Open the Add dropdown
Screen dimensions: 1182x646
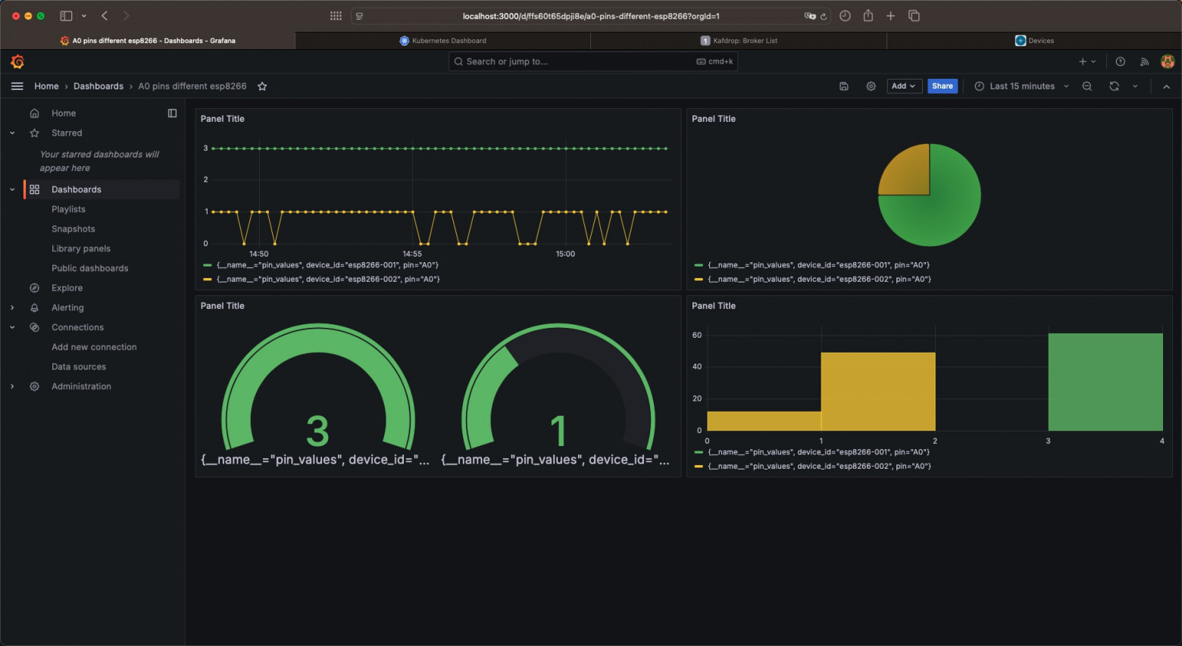point(904,86)
